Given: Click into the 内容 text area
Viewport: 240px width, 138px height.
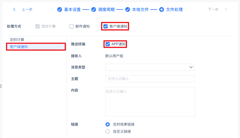Looking at the screenshot, I should (x=150, y=102).
